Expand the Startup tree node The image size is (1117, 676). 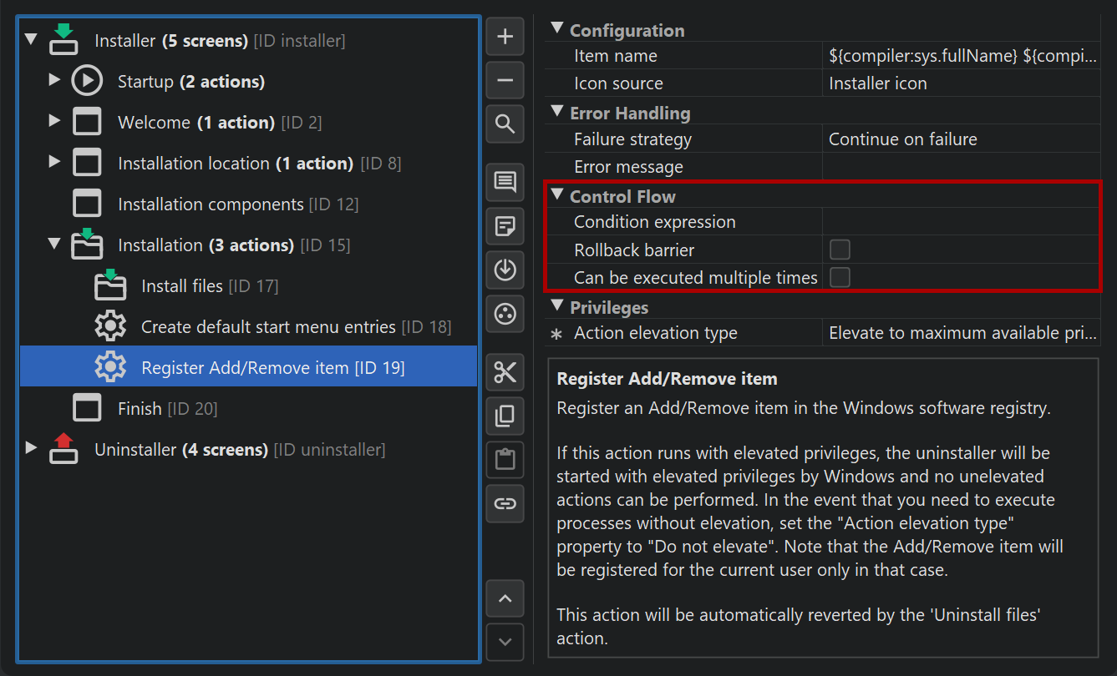pos(54,80)
